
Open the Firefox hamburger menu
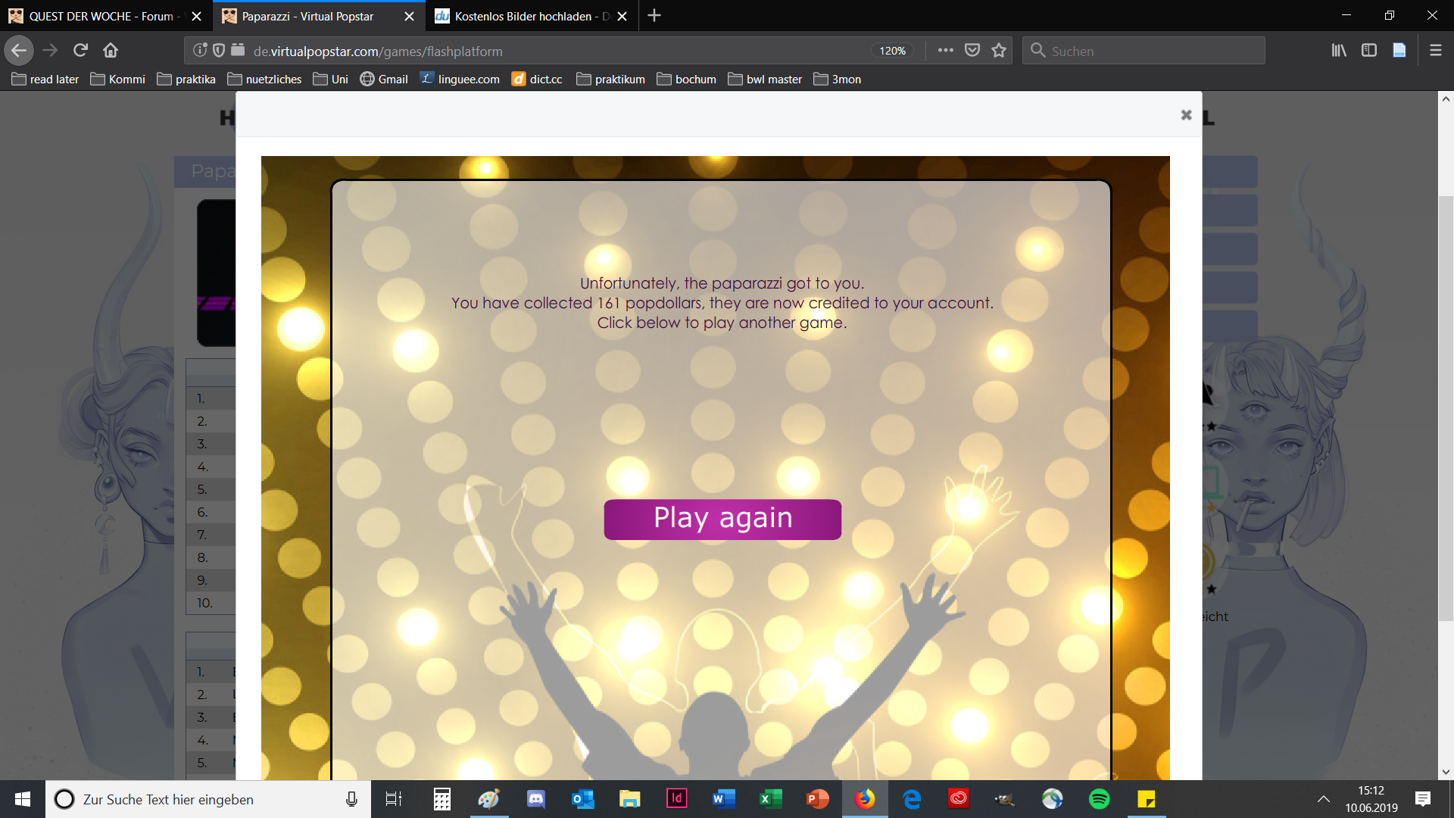(x=1435, y=51)
